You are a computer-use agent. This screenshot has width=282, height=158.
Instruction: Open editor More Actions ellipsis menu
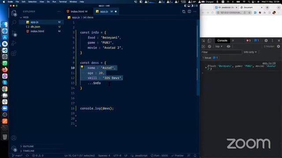pyautogui.click(x=195, y=12)
